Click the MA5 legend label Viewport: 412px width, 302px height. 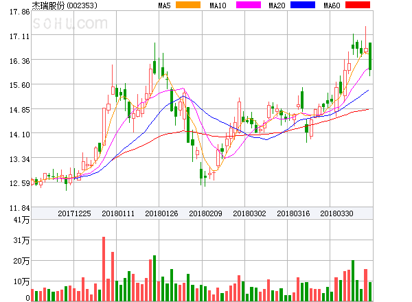[165, 5]
